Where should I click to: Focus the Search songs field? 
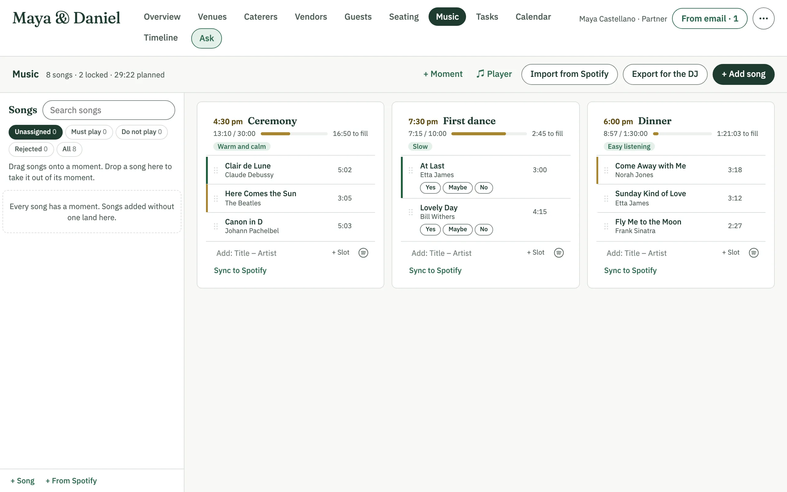(109, 110)
